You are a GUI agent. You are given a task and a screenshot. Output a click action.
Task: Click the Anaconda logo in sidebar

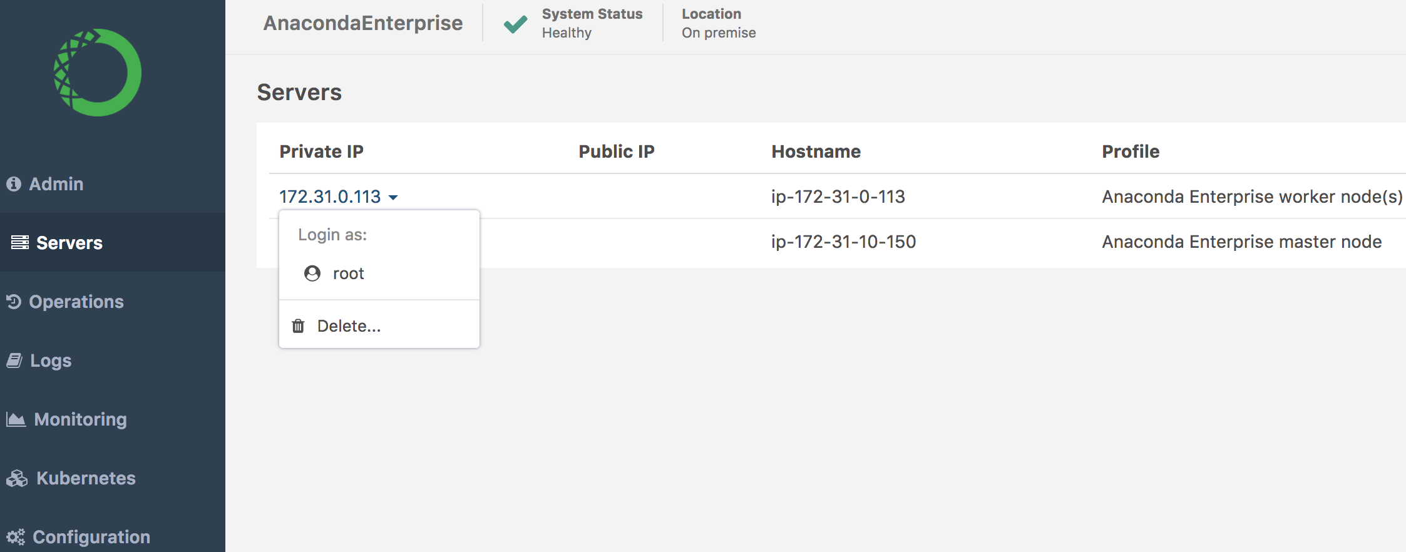[98, 73]
